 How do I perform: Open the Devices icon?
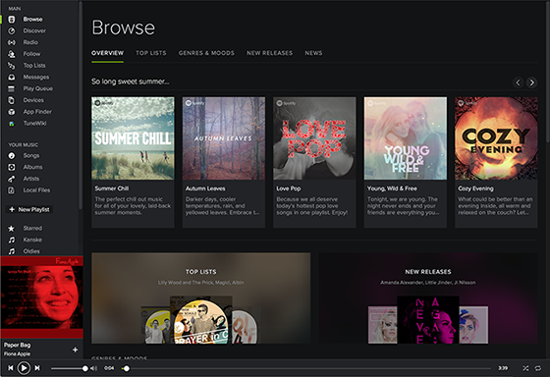point(12,100)
